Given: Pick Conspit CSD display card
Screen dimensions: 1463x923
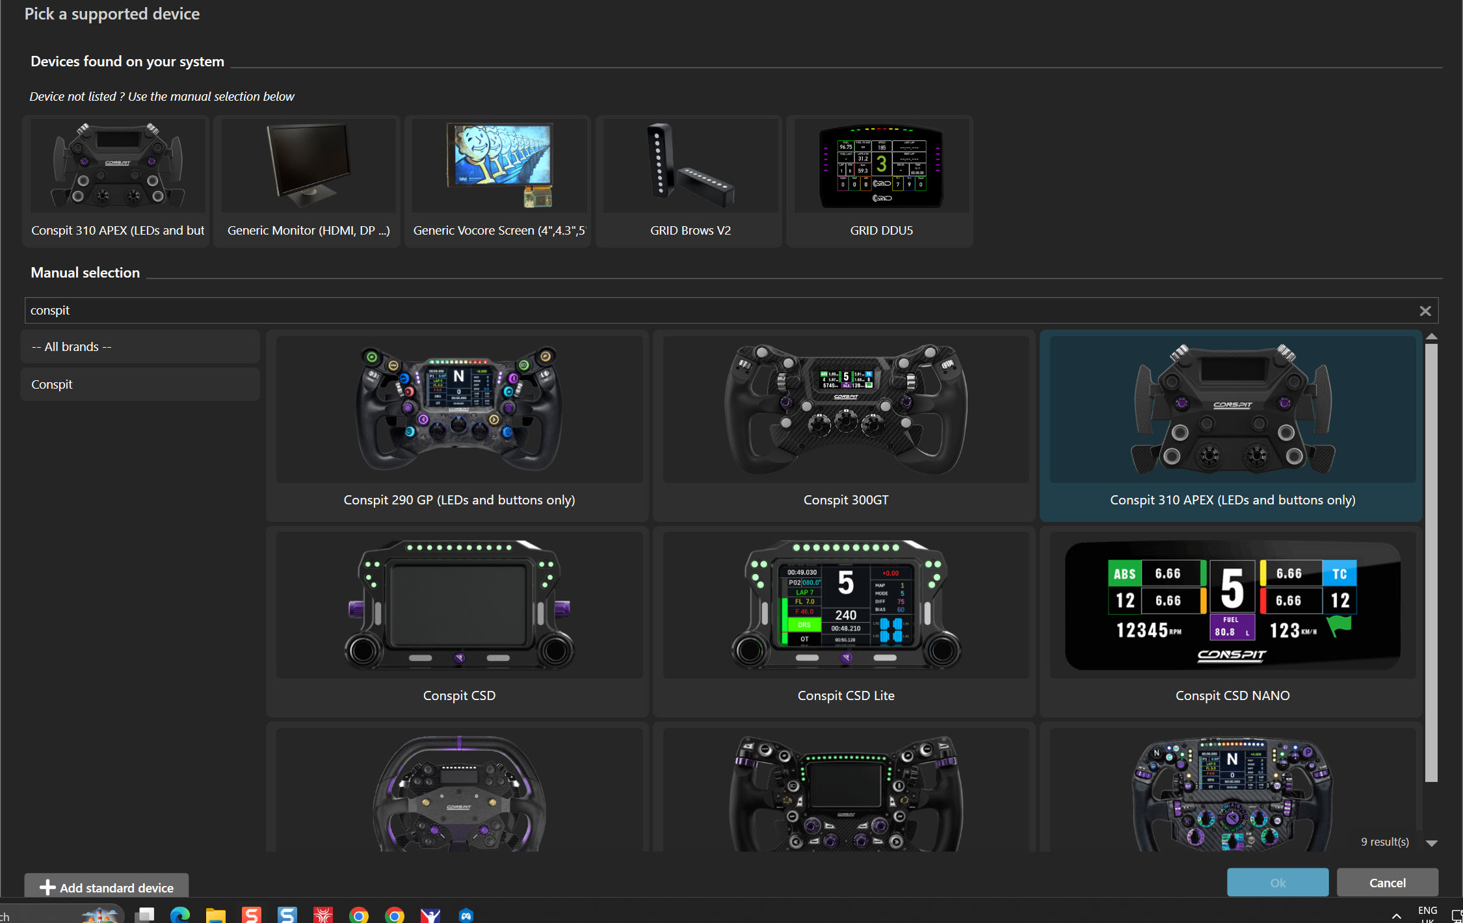Looking at the screenshot, I should 458,622.
